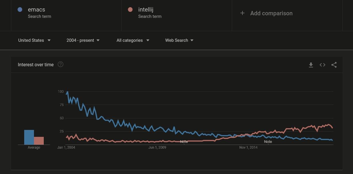Open help for Interest over time
Viewport: 353px width, 174px height.
click(60, 64)
